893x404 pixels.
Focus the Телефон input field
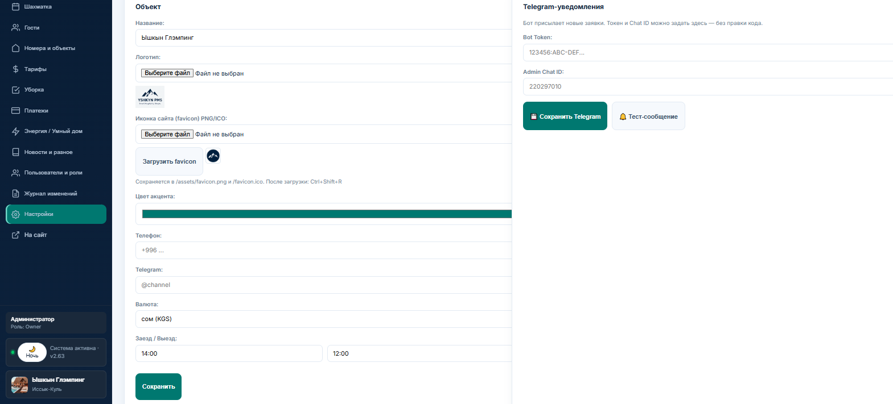pyautogui.click(x=323, y=250)
